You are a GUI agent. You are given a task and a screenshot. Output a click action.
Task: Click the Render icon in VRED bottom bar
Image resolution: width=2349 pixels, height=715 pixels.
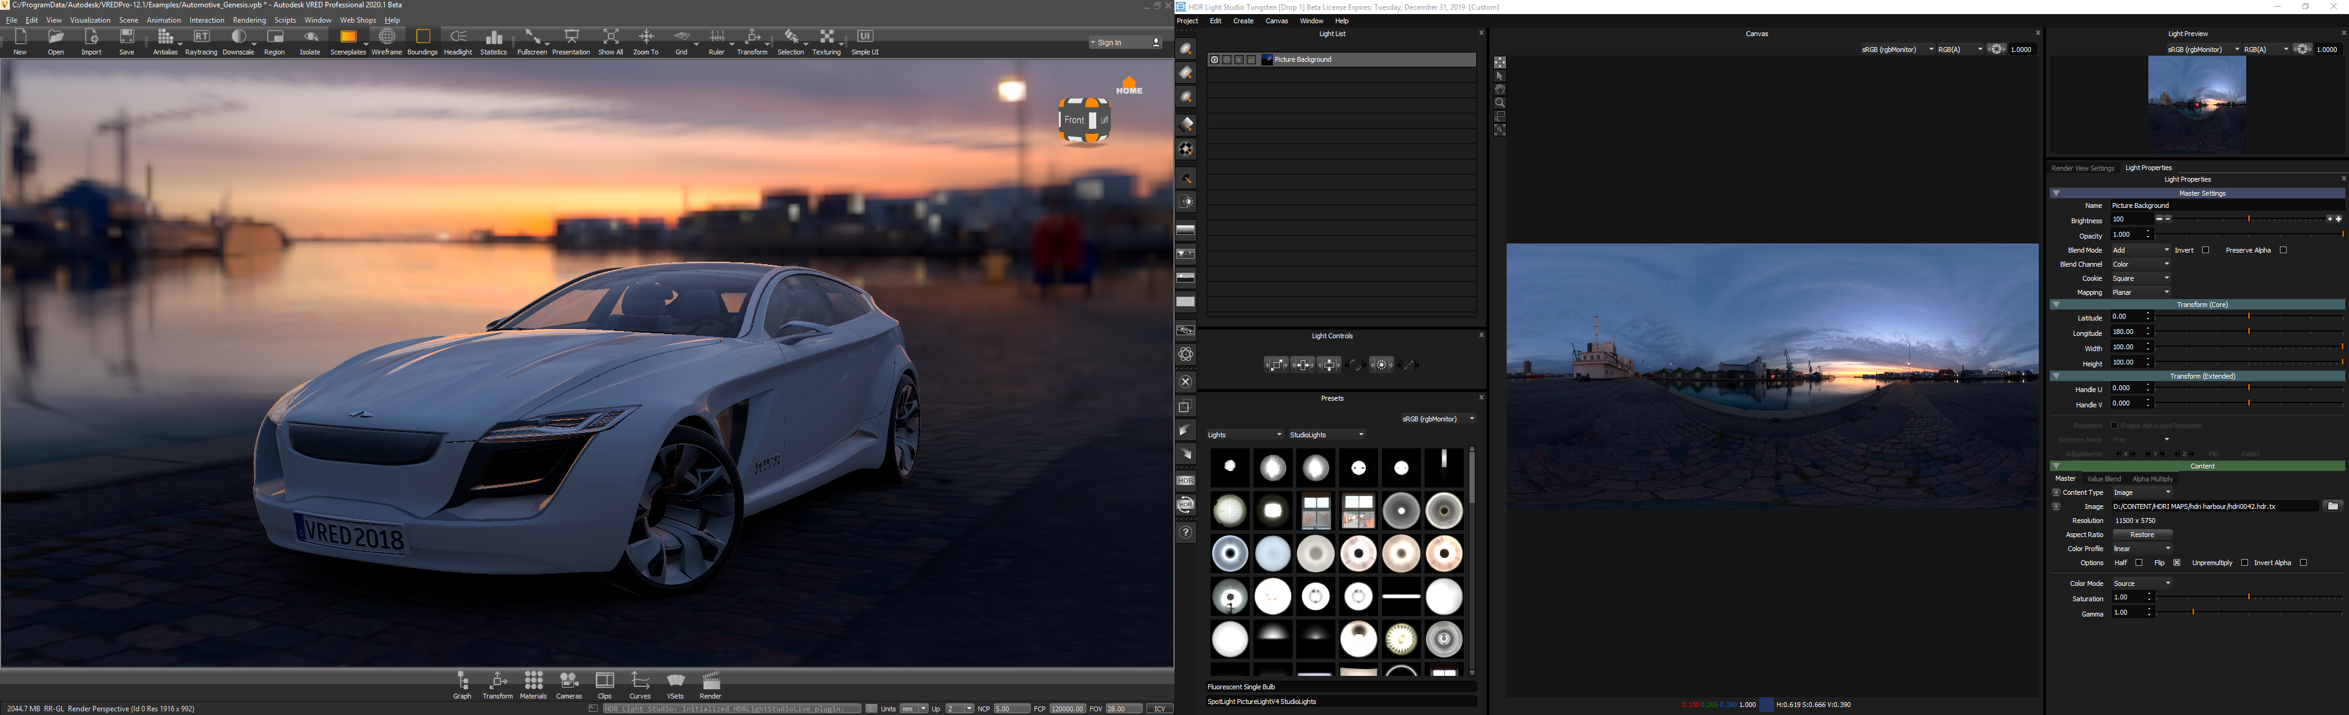(x=711, y=685)
